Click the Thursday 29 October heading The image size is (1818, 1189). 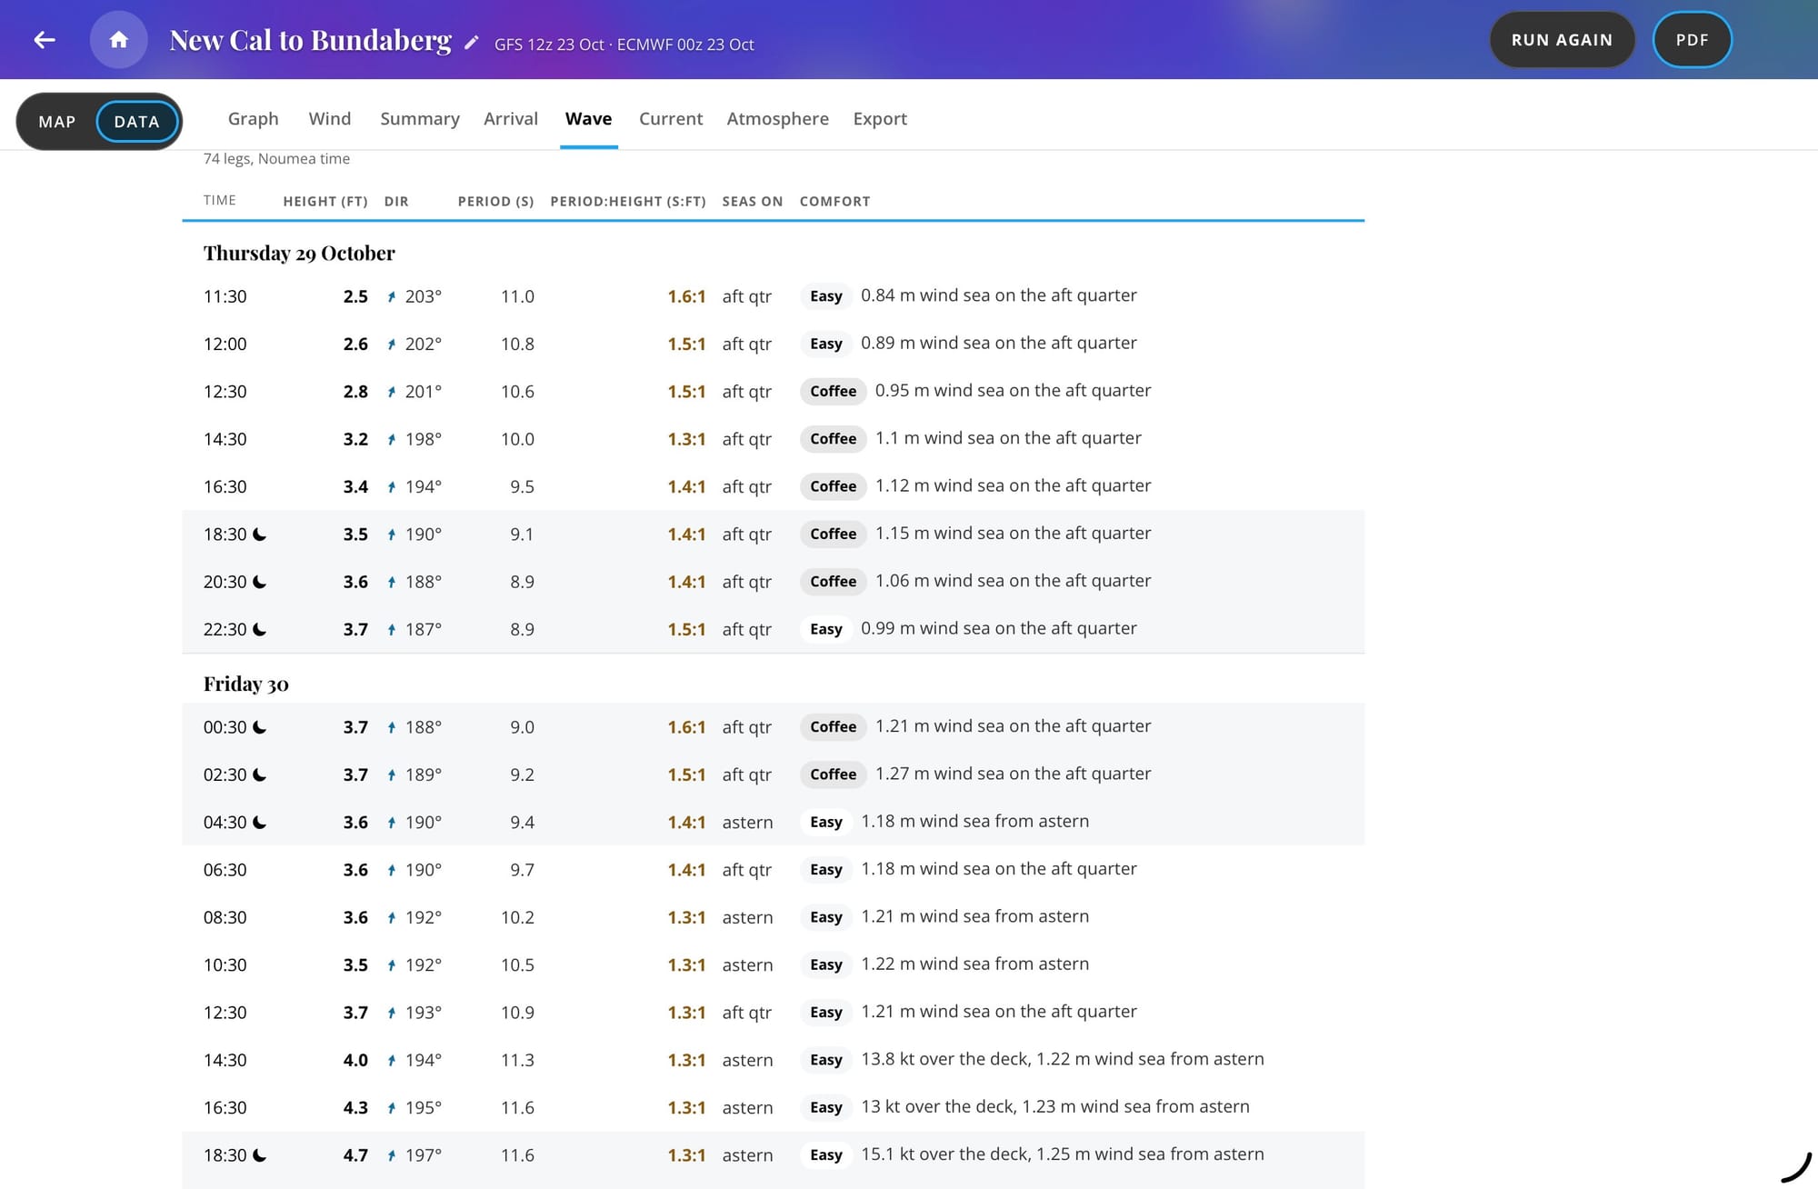pyautogui.click(x=299, y=253)
